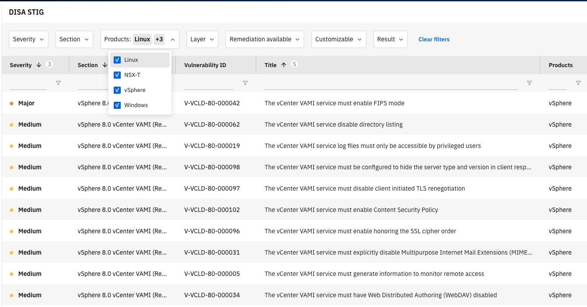
Task: Deselect the Windows product checkbox
Action: [x=117, y=105]
